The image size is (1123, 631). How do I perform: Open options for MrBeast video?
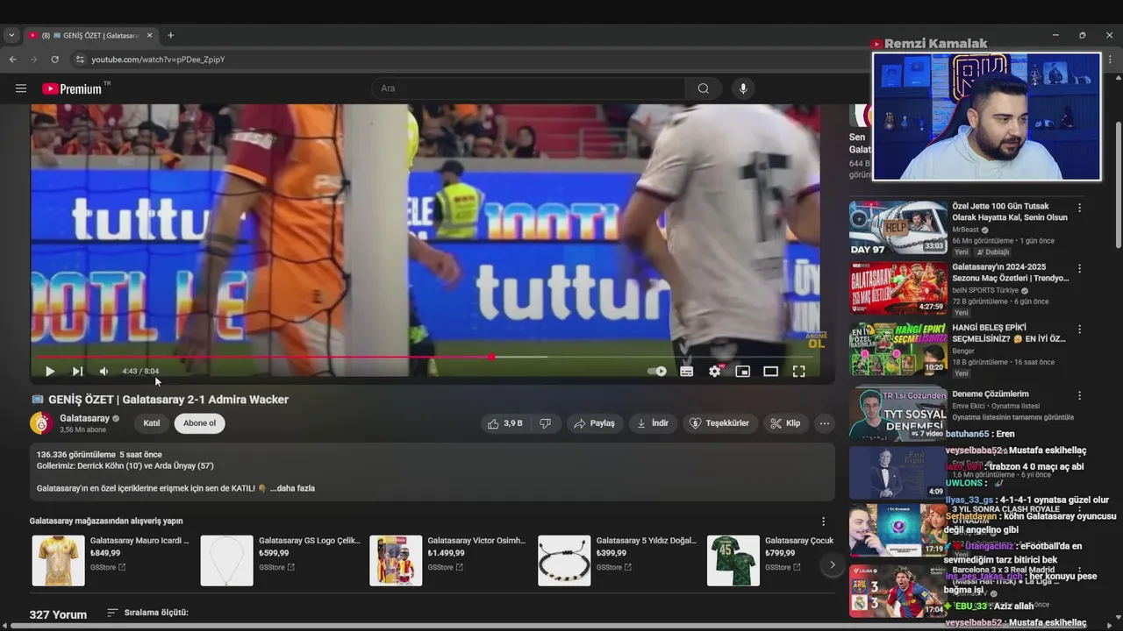coord(1079,208)
